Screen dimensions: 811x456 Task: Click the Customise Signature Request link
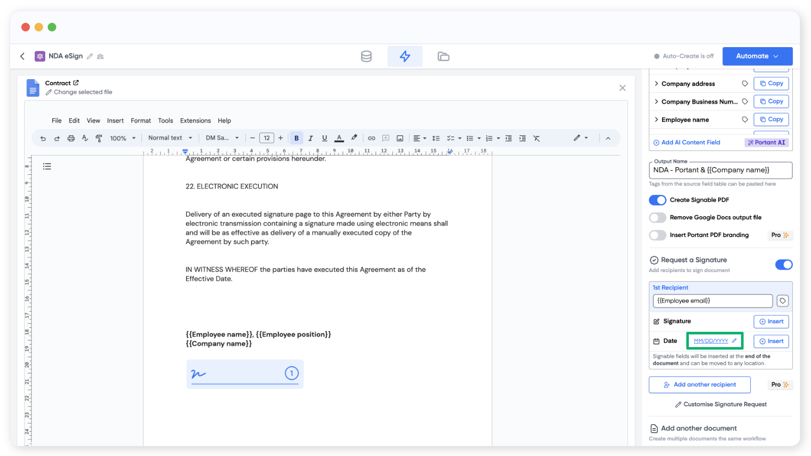pyautogui.click(x=720, y=404)
